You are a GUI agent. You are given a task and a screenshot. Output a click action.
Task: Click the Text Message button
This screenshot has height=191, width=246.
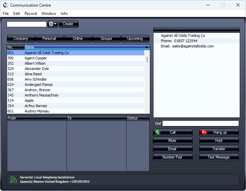[219, 157]
